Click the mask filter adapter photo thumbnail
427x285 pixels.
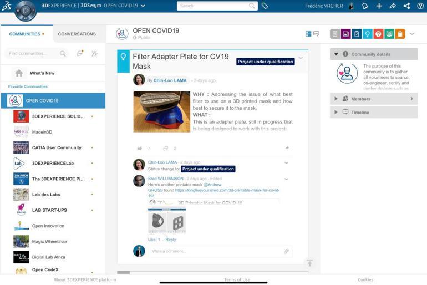click(x=162, y=112)
